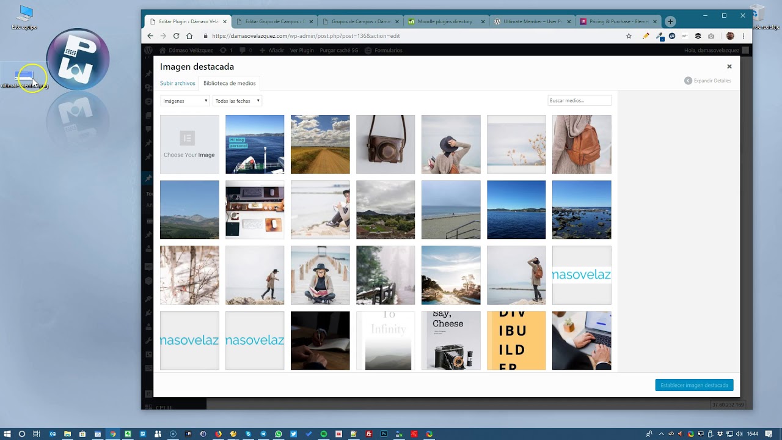Open the Chrome profile avatar
This screenshot has height=440, width=782.
pos(730,36)
